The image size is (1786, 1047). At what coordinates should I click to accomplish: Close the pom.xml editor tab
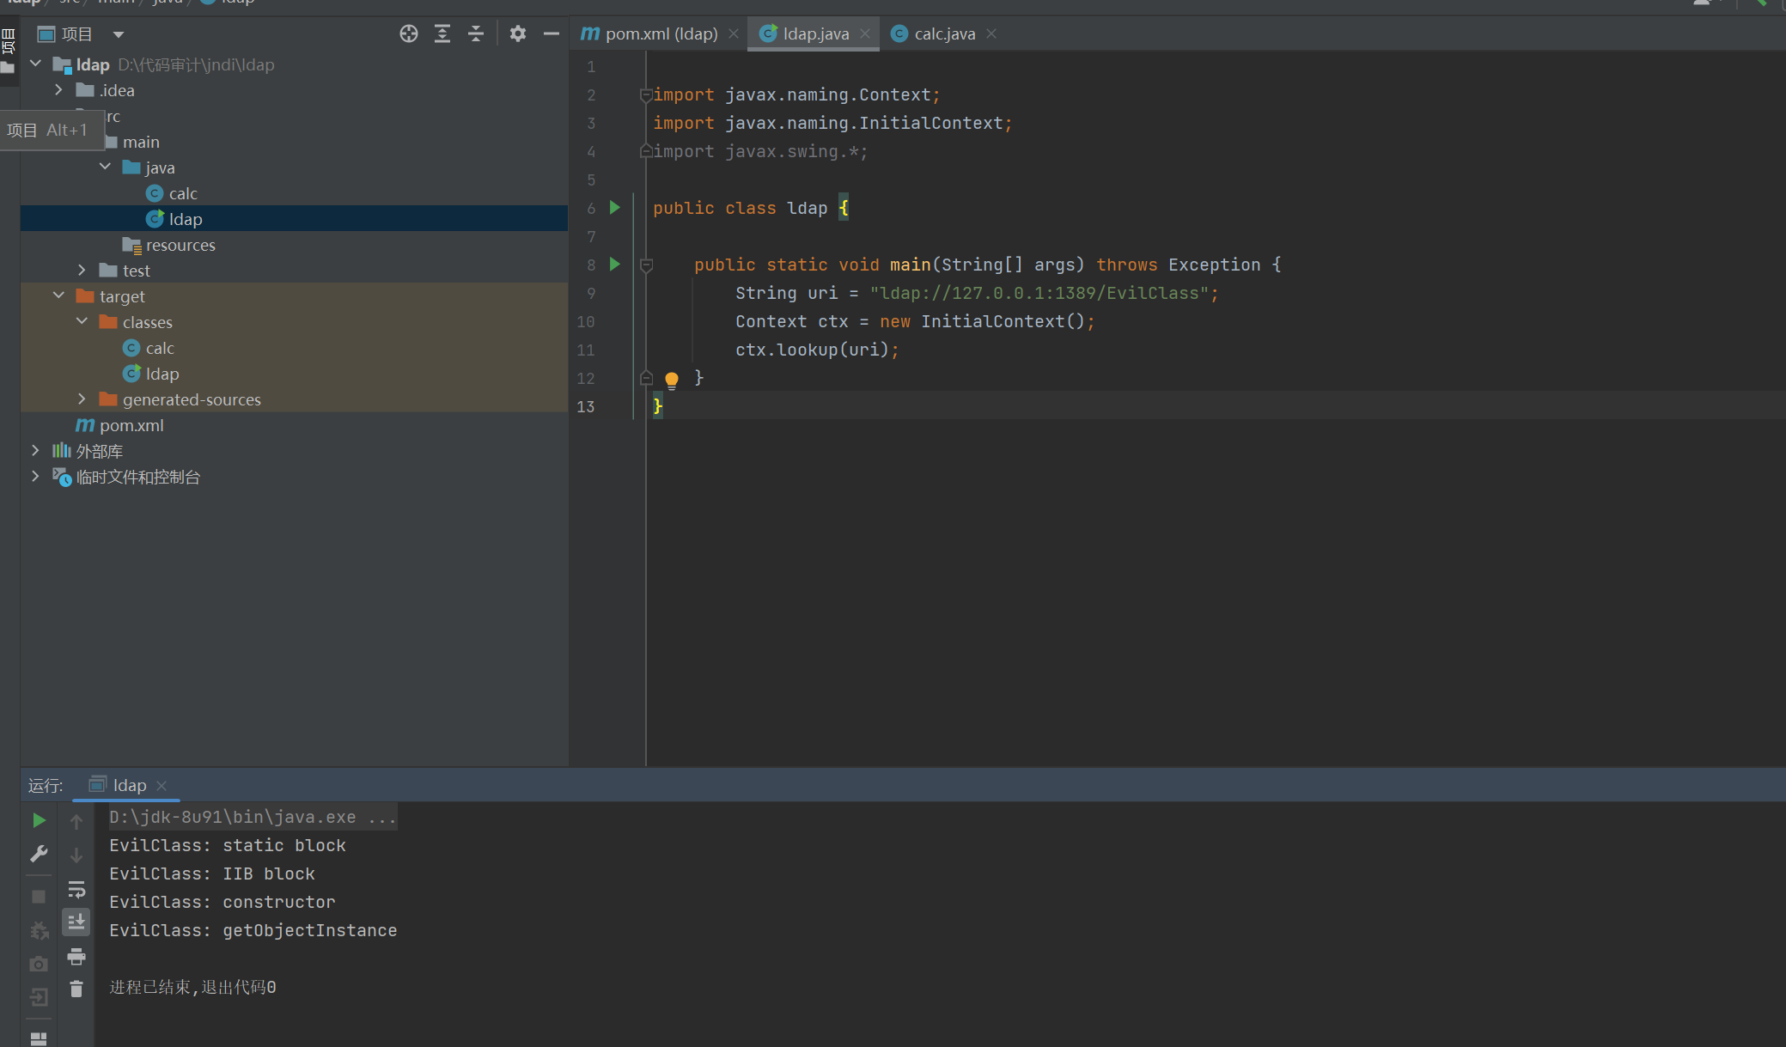click(734, 33)
